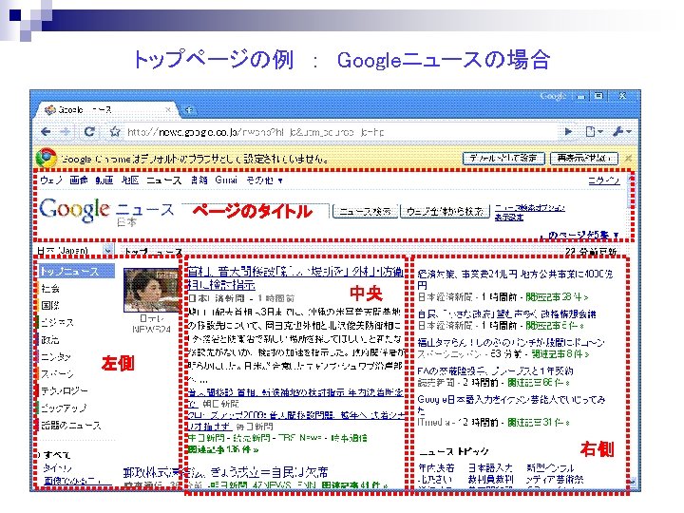This screenshot has width=684, height=513.
Task: Open the 経済対策 事業費 headline on the right
Action: coord(515,279)
